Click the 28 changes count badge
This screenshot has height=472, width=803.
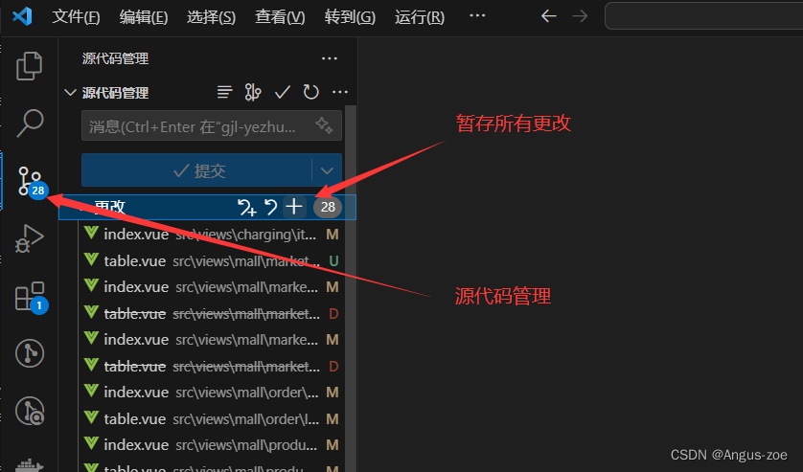(x=328, y=207)
